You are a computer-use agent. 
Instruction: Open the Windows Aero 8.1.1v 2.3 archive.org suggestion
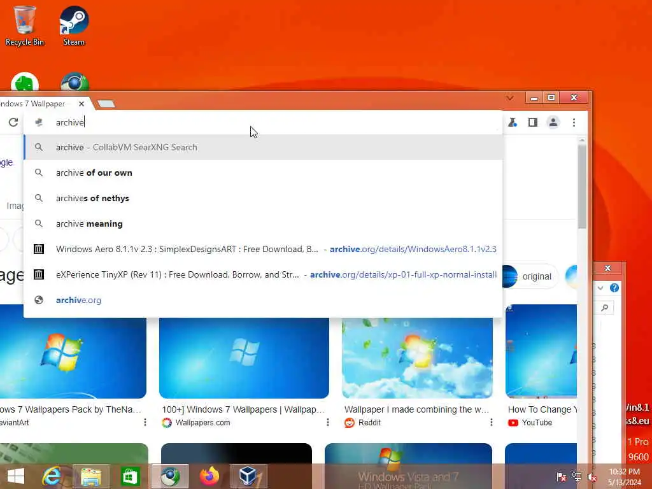pos(263,249)
